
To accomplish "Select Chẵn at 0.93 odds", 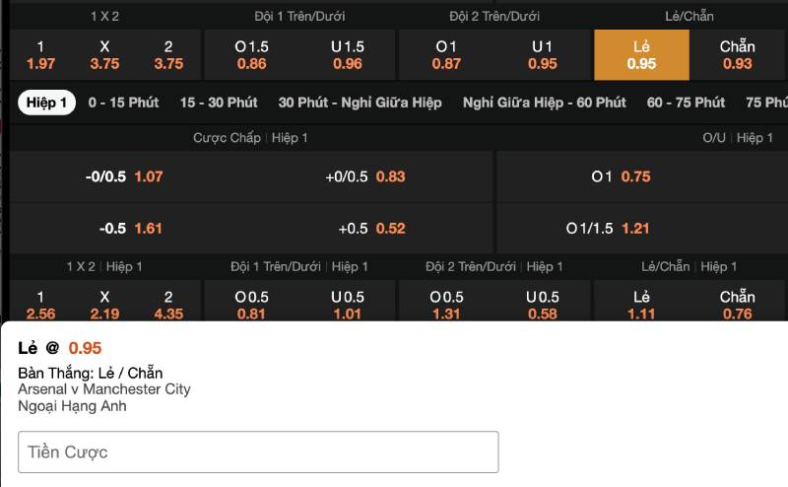I will pos(737,55).
